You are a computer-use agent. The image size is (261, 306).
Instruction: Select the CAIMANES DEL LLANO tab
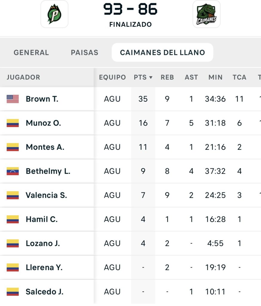pyautogui.click(x=162, y=53)
